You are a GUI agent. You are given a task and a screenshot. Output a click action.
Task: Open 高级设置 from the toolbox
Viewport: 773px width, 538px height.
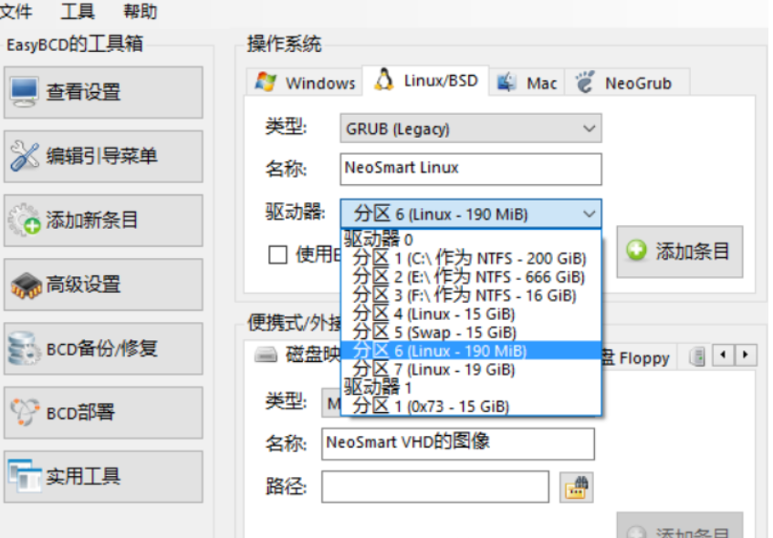click(x=103, y=285)
